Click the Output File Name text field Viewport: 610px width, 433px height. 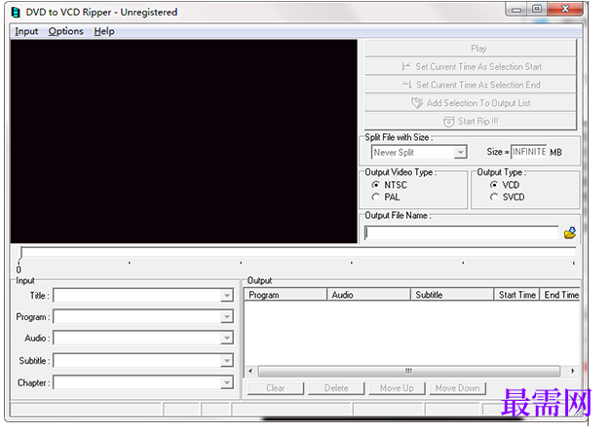pos(461,233)
